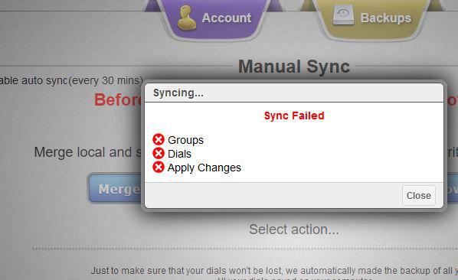Click the blue Merge button
This screenshot has width=458, height=280.
(x=116, y=188)
